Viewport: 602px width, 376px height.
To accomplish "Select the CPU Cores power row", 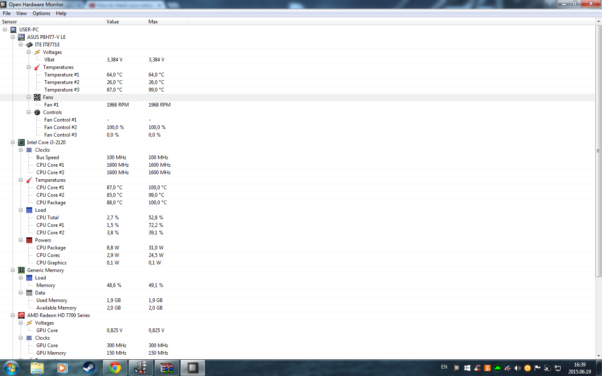I will [297, 255].
